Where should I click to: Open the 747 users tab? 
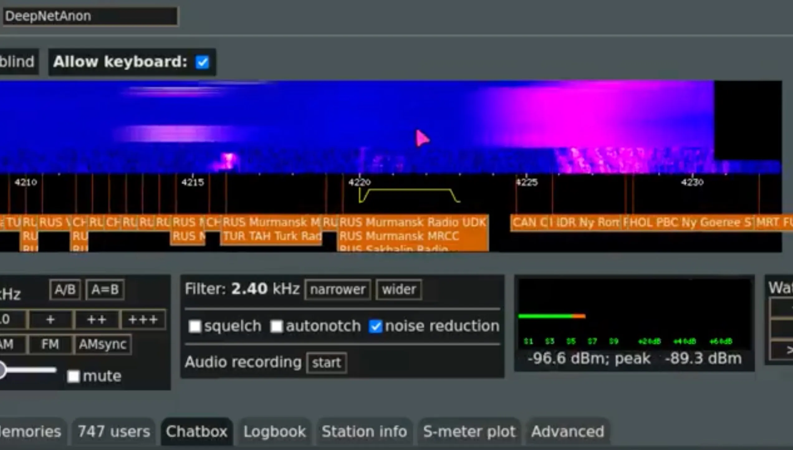tap(114, 432)
